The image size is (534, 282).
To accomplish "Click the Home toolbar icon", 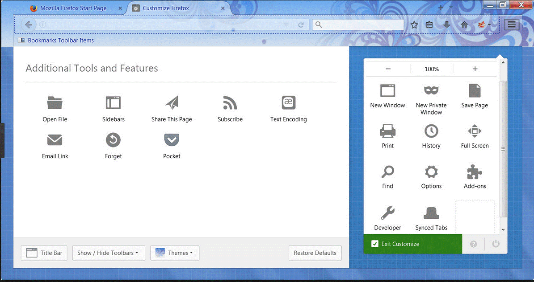I will click(x=464, y=25).
